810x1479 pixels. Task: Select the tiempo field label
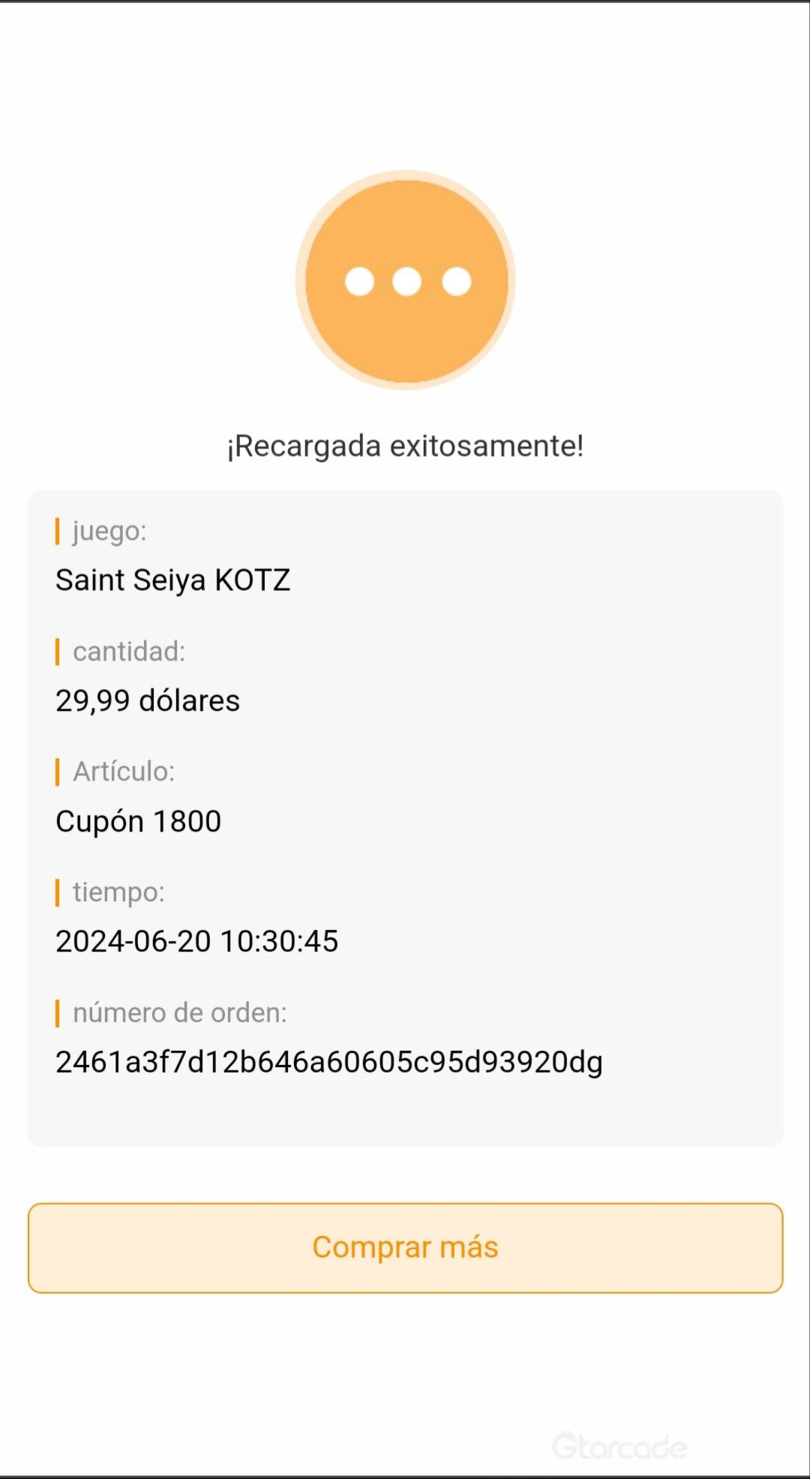click(118, 892)
